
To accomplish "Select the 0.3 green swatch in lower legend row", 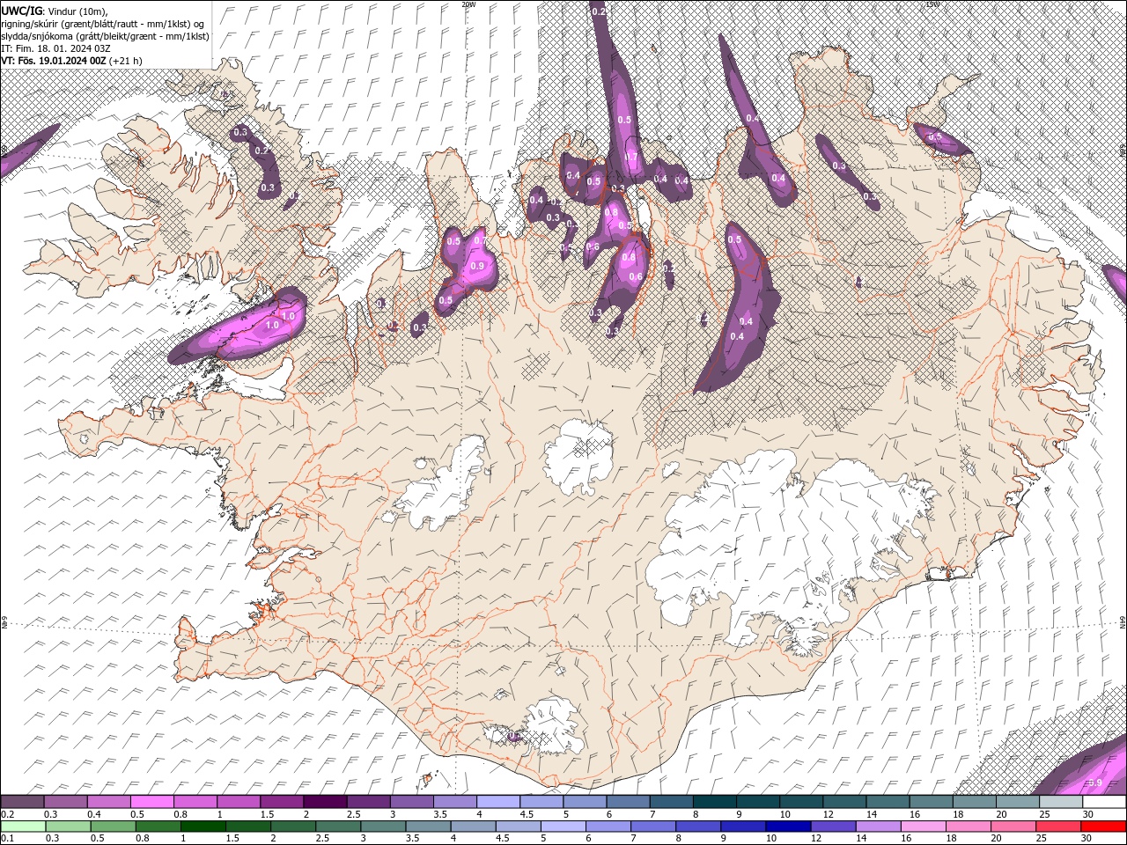I will (x=68, y=827).
